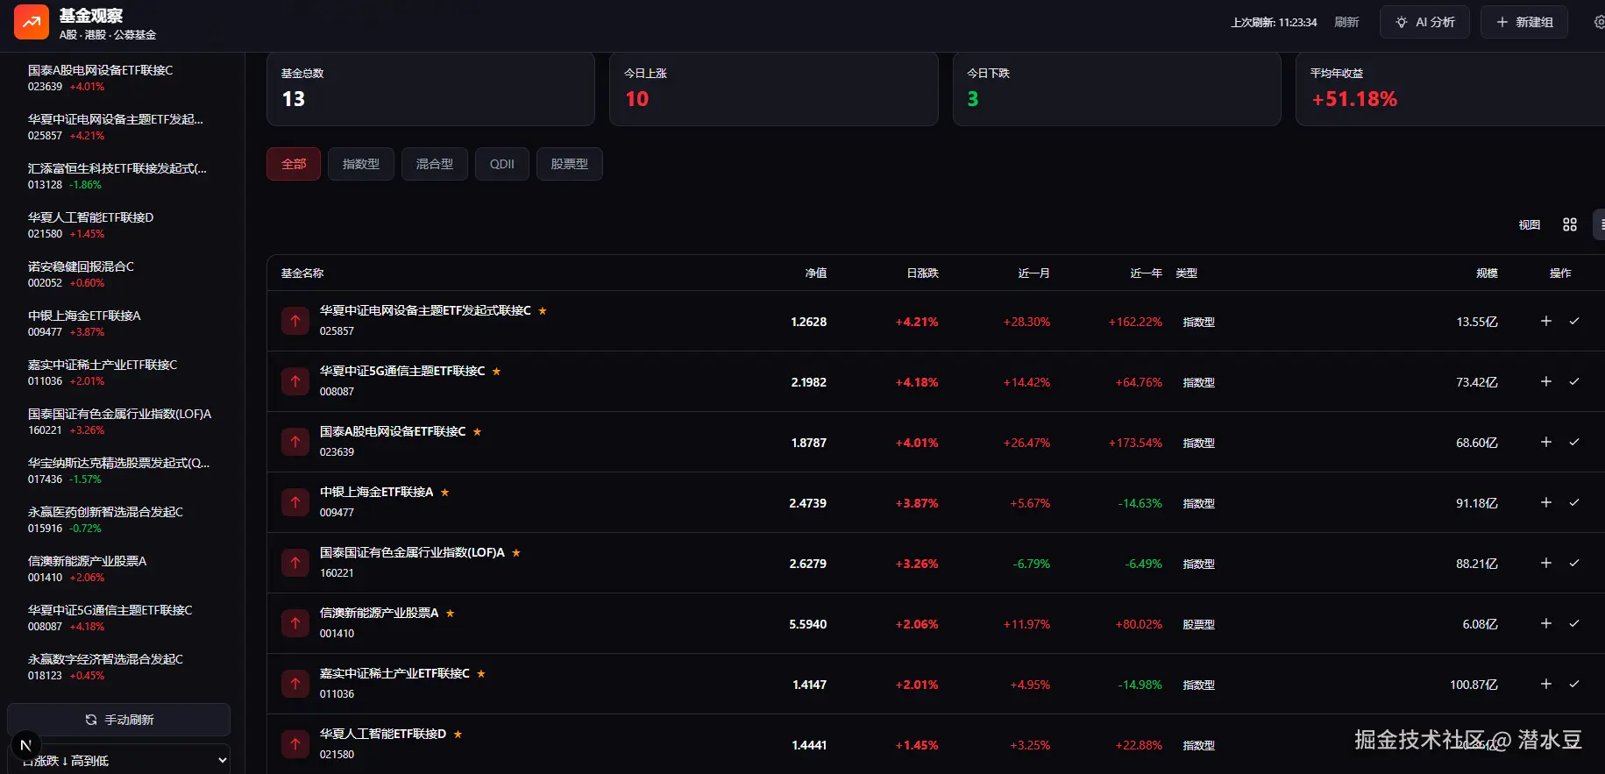
Task: Select the 指数型 filter tab
Action: click(361, 164)
